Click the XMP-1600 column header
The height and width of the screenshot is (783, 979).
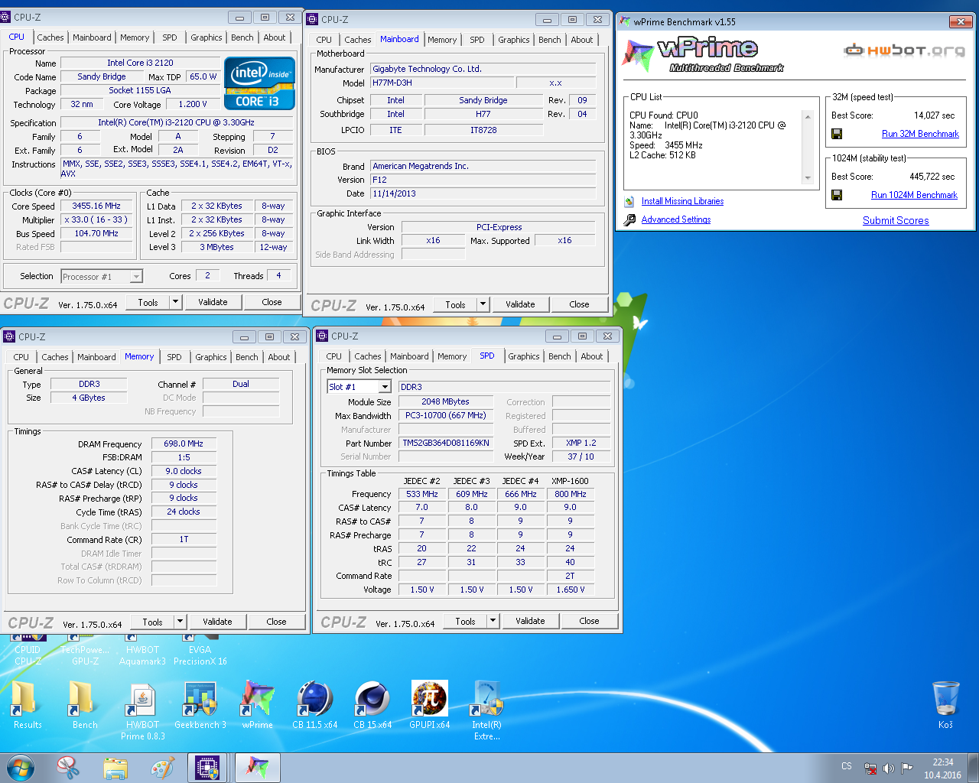tap(570, 481)
